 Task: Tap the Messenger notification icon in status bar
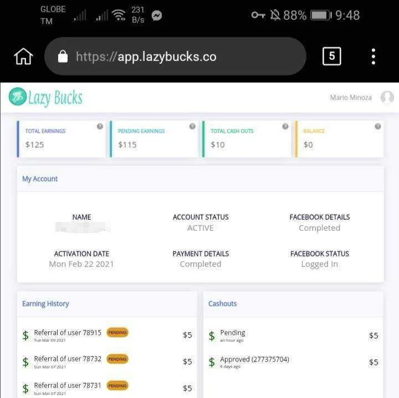point(157,16)
